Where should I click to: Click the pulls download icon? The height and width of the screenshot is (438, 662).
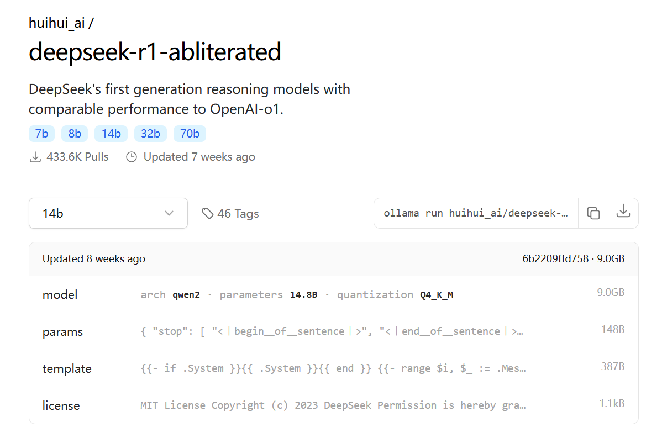click(x=35, y=157)
